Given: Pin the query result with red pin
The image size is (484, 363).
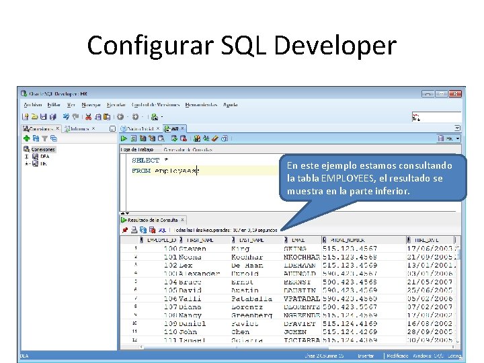Looking at the screenshot, I should point(125,230).
